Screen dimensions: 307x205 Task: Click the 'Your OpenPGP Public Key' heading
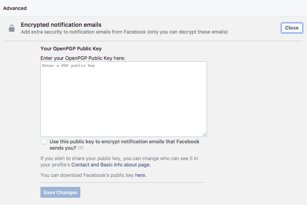[71, 49]
